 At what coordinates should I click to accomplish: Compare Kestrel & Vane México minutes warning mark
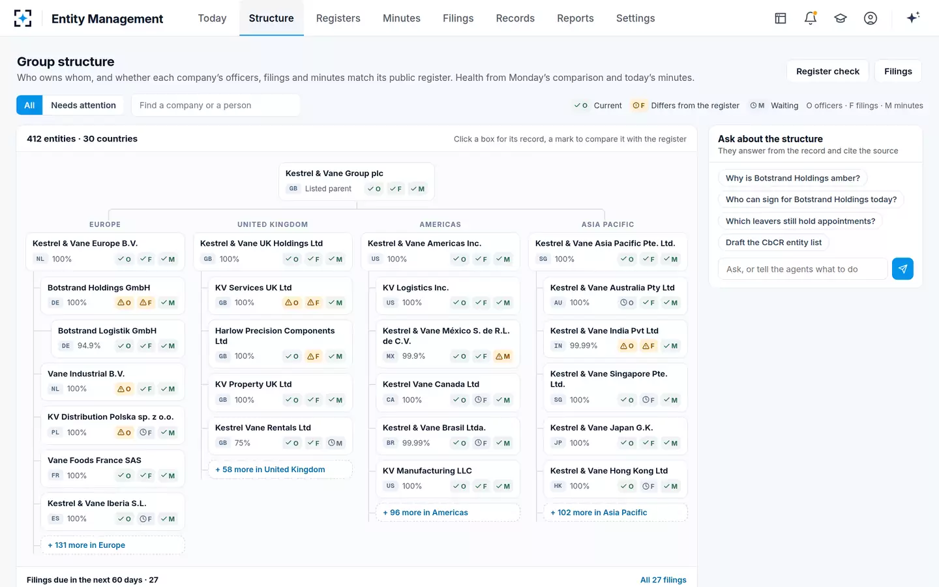[x=503, y=356]
